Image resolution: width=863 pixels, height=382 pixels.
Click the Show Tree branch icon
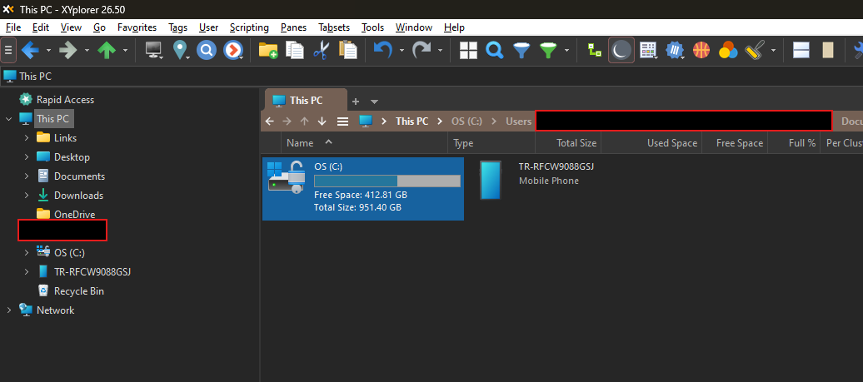pyautogui.click(x=594, y=50)
